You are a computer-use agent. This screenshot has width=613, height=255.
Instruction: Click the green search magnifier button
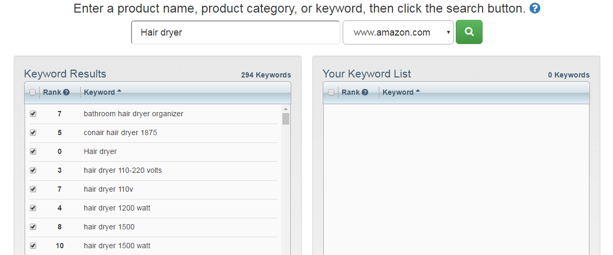(x=469, y=32)
